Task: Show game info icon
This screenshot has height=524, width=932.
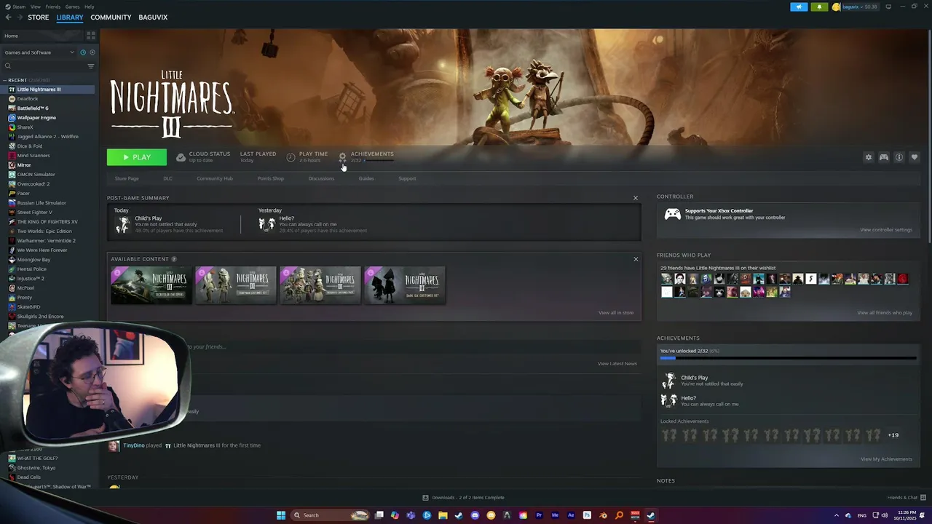Action: coord(899,157)
